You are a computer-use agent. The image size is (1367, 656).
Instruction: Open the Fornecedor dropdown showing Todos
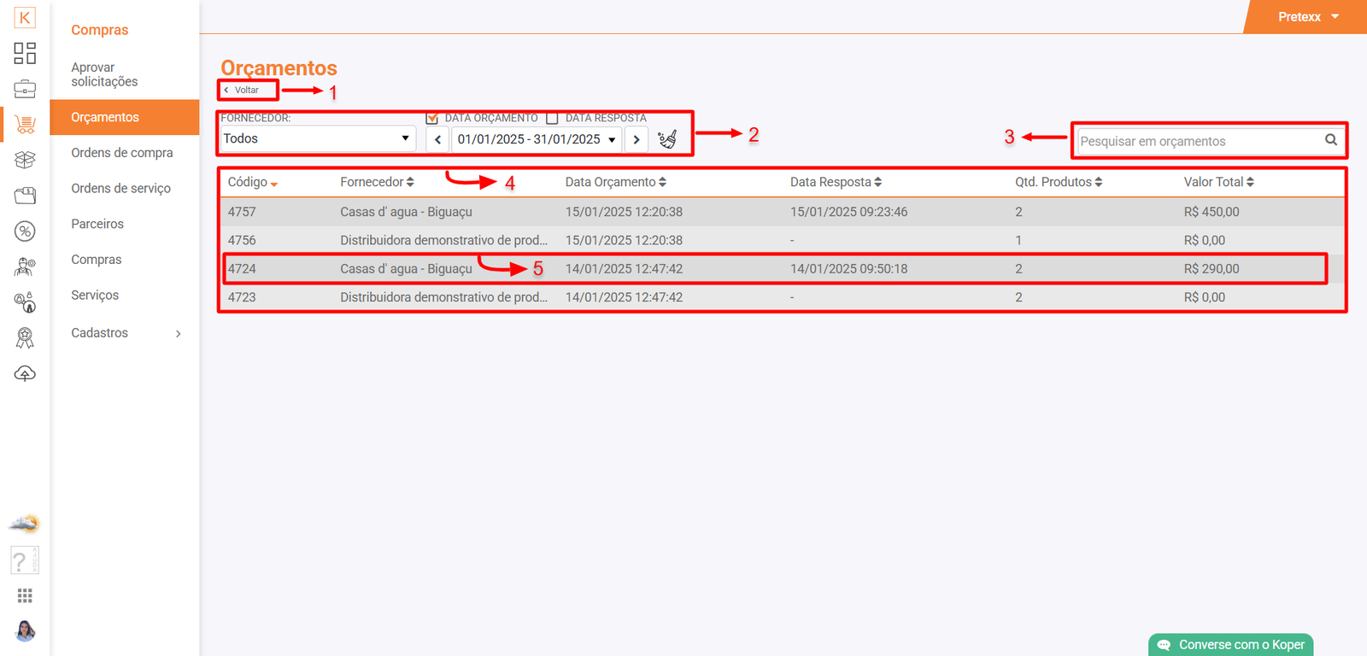317,139
